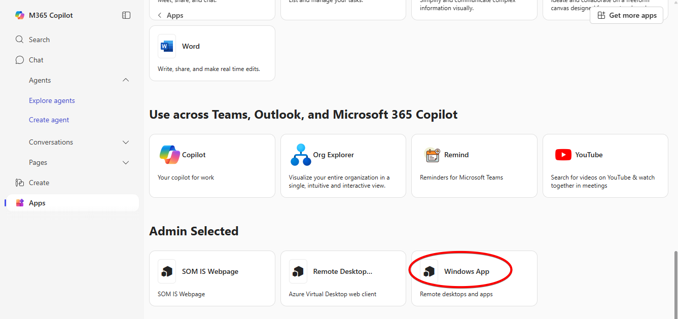Click the M365 Copilot logo icon
The width and height of the screenshot is (678, 319).
(x=20, y=15)
